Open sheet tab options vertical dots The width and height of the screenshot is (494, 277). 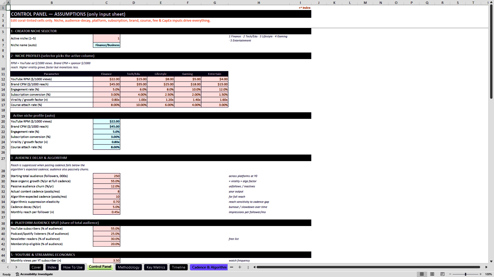pos(248,267)
